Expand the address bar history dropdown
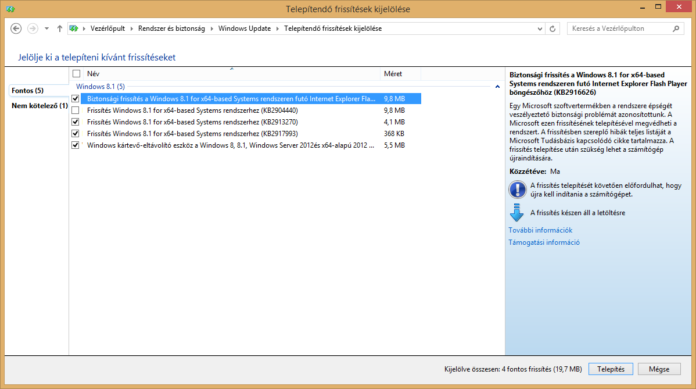 click(x=540, y=29)
